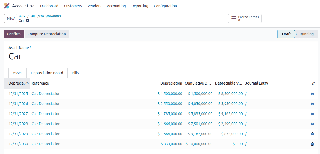Open the Vendors menu
Viewport: 320px width, 154px height.
click(x=94, y=6)
